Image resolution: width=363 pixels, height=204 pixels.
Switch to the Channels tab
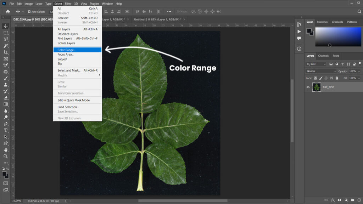(323, 56)
